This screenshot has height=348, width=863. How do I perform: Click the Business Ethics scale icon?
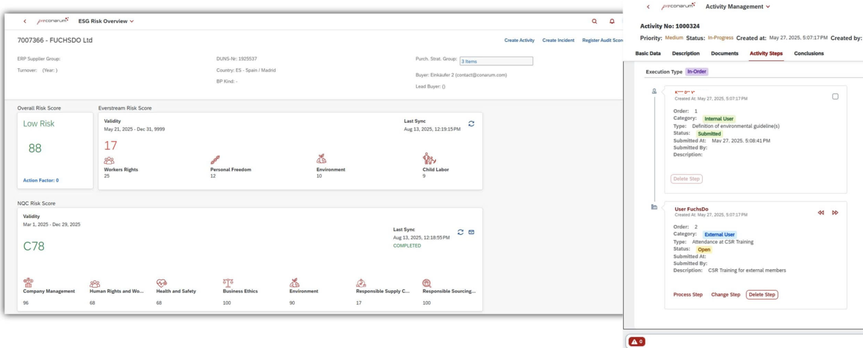[x=228, y=283]
